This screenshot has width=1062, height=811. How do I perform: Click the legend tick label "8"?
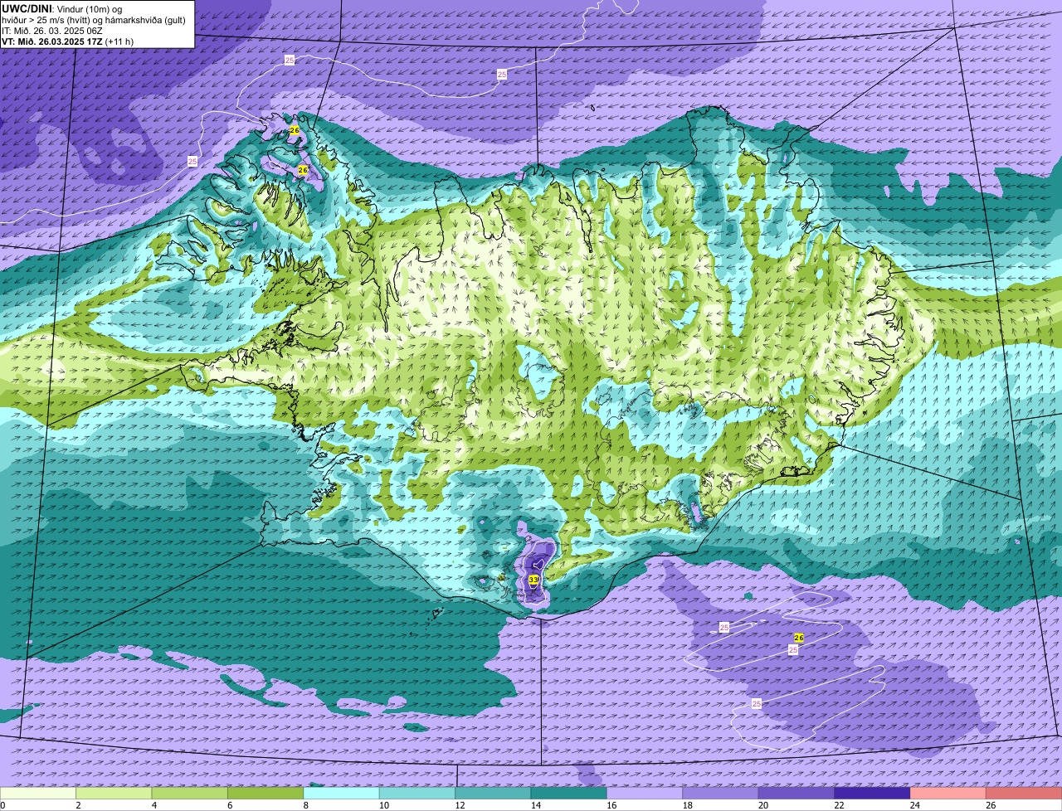[306, 805]
